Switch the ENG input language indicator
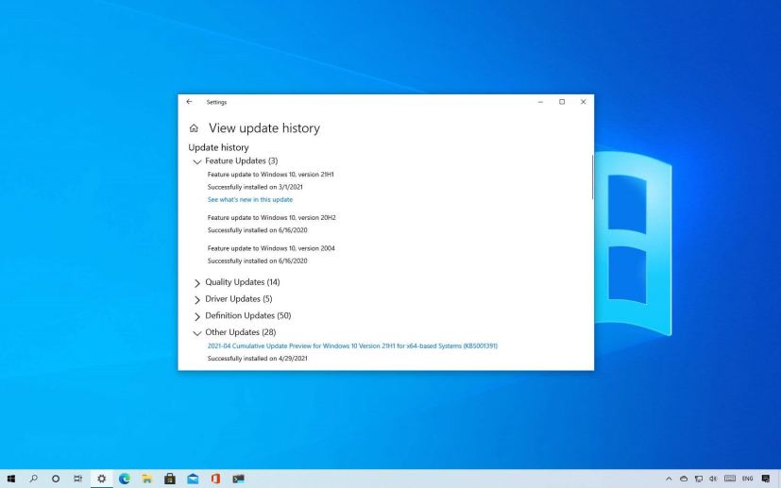The height and width of the screenshot is (488, 781). [747, 479]
